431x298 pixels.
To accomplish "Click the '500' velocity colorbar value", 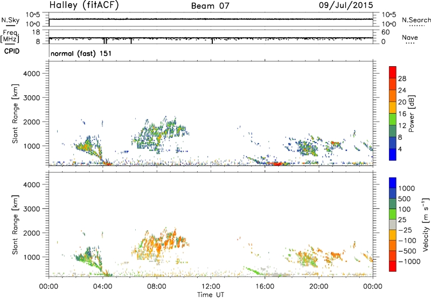I will point(405,199).
